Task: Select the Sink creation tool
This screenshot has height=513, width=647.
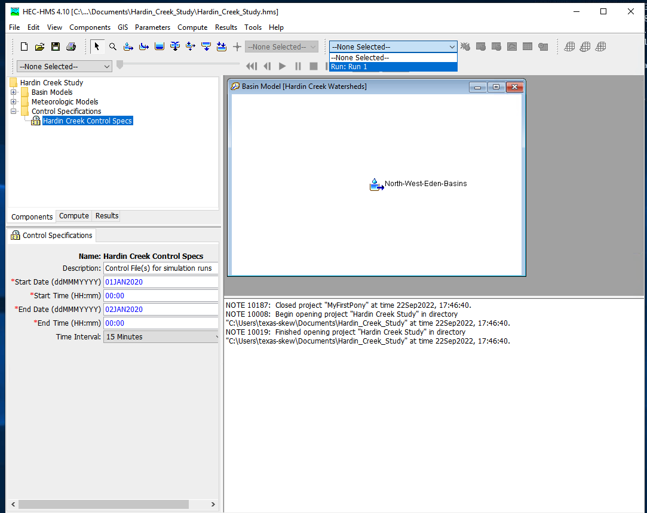Action: 222,47
